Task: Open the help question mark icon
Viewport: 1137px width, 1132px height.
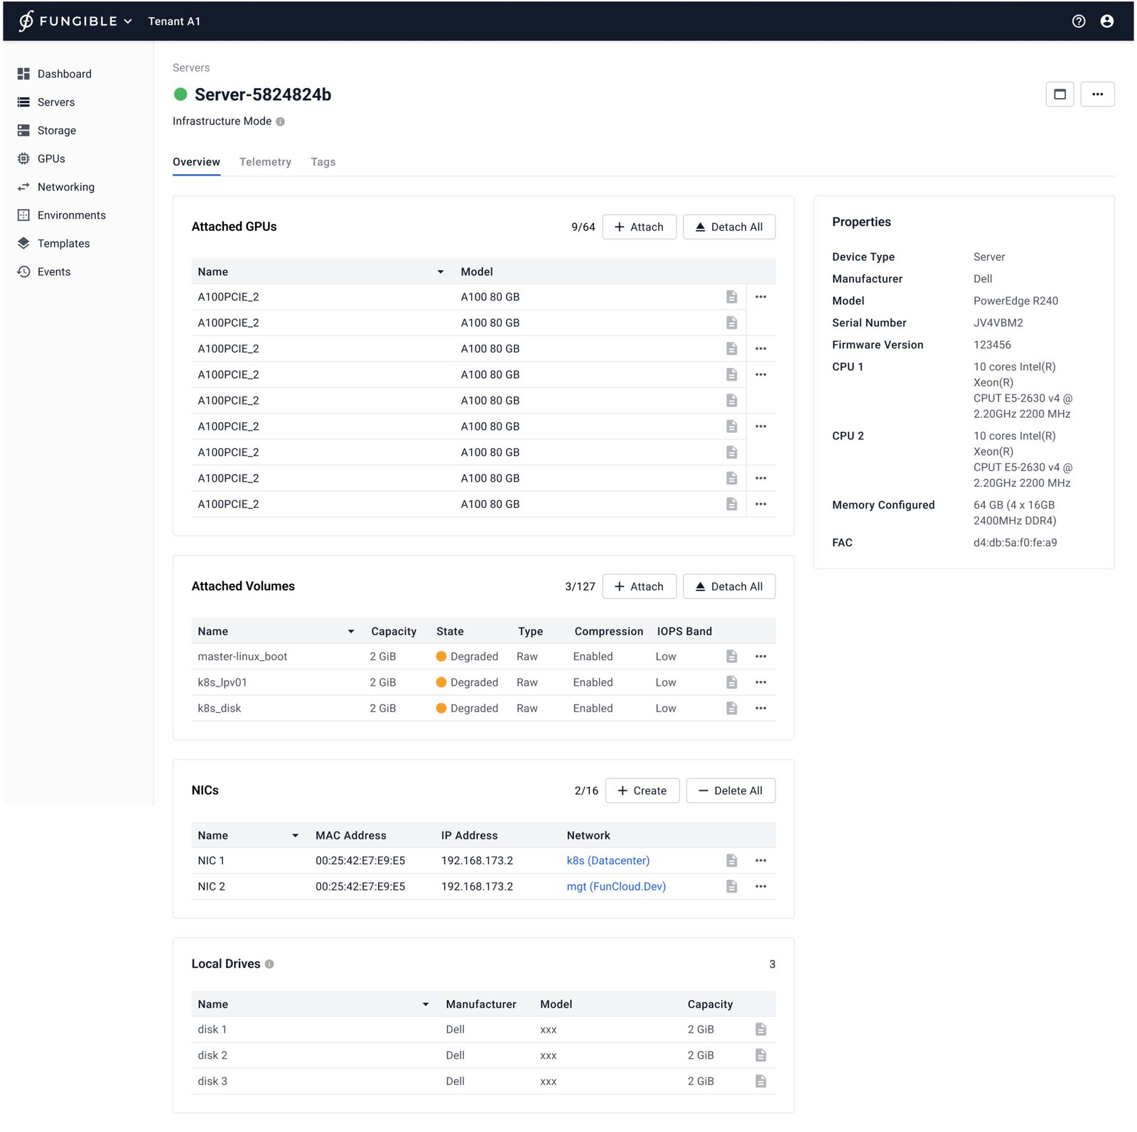Action: pyautogui.click(x=1078, y=21)
